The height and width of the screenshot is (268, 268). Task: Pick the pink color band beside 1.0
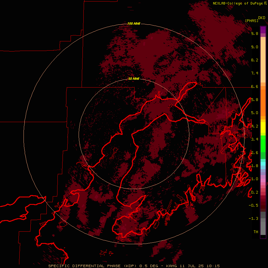(263, 180)
